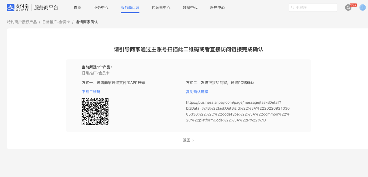The image size is (368, 177).
Task: Click the page heading 请引导商家通过主账号扫描
Action: pyautogui.click(x=189, y=49)
